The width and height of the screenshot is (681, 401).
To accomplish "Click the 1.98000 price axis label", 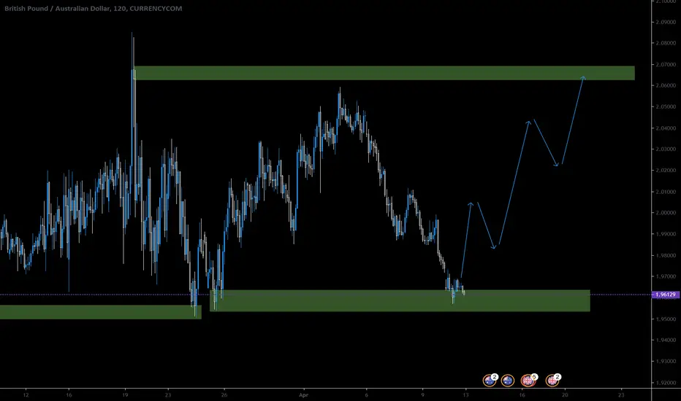I will click(x=666, y=255).
